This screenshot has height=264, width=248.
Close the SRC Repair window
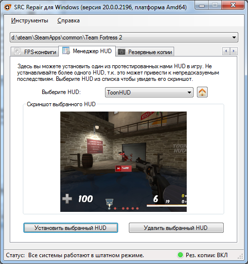233,5
